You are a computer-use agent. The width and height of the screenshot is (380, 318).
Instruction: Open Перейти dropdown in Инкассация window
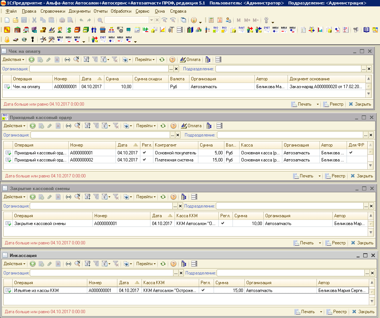pos(146,264)
